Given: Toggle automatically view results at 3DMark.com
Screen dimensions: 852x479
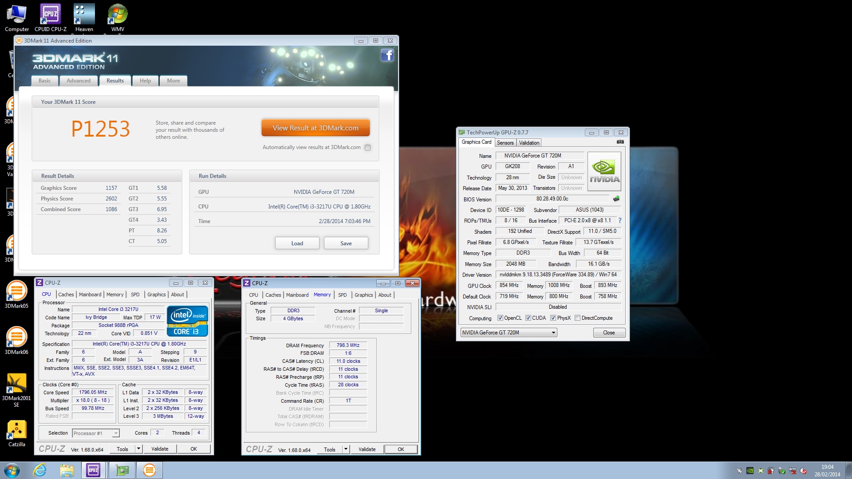Looking at the screenshot, I should (x=367, y=147).
